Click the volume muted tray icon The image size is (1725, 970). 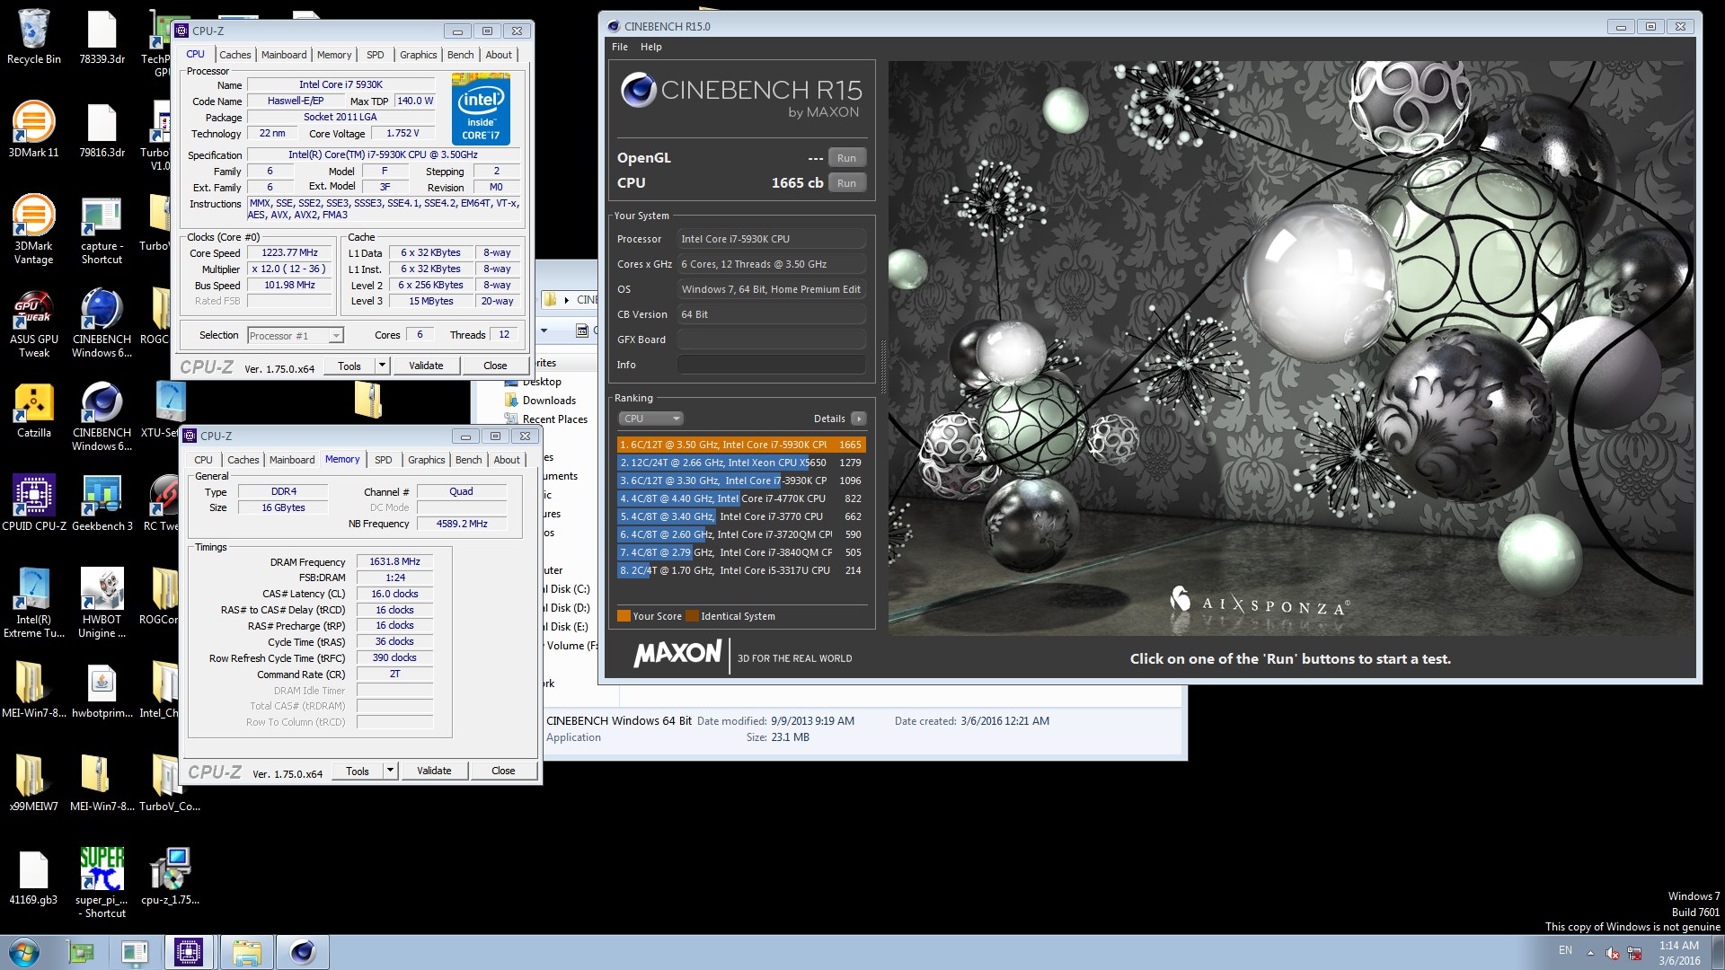1613,952
